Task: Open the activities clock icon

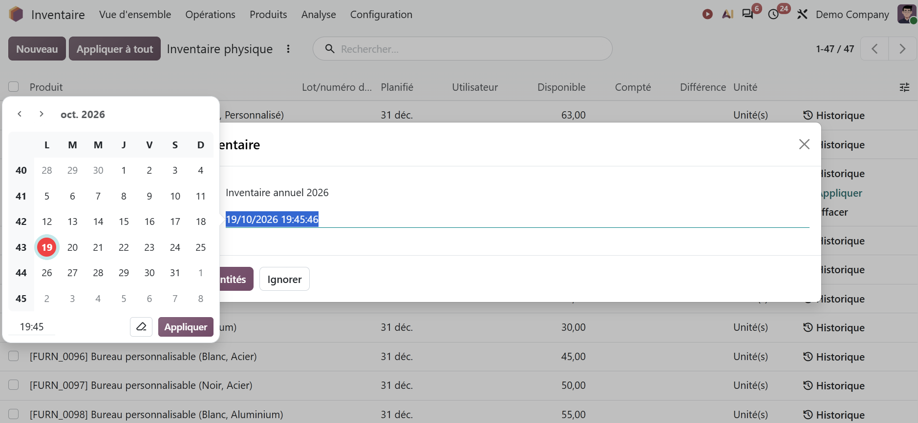Action: coord(773,14)
